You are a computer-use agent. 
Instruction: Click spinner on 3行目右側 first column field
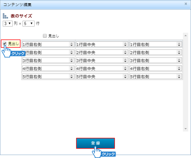click(72, 60)
